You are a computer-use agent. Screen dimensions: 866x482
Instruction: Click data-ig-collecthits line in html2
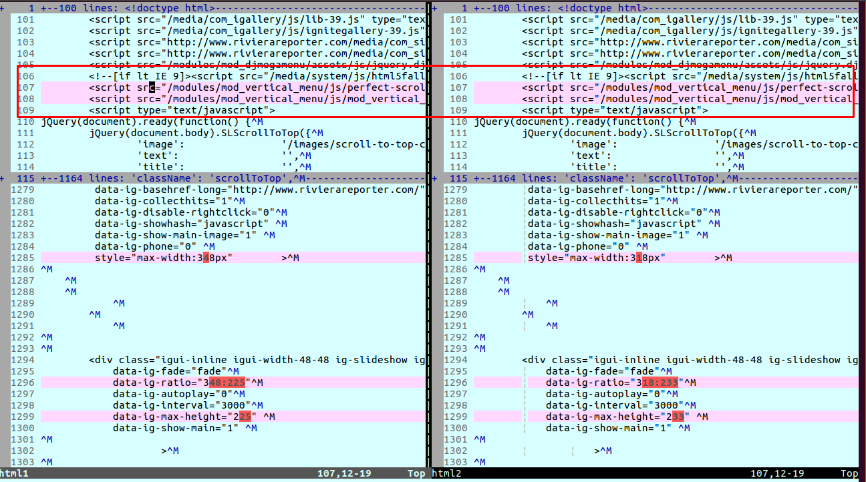pos(603,201)
